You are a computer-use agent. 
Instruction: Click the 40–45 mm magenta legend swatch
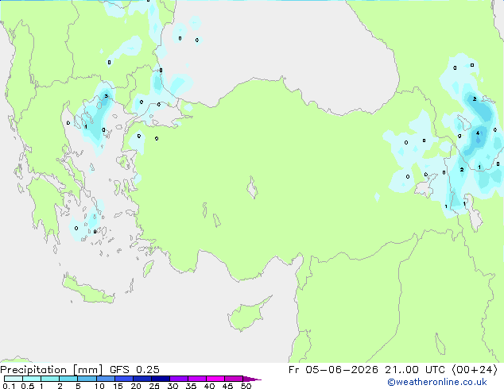[x=215, y=379]
